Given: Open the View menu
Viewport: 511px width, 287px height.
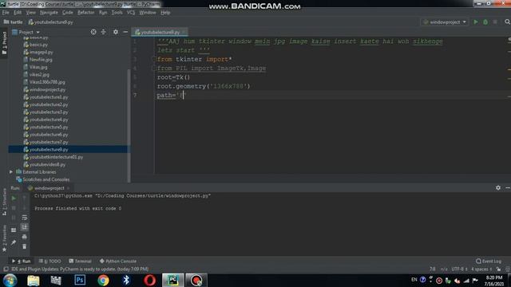Looking at the screenshot, I should coord(30,13).
